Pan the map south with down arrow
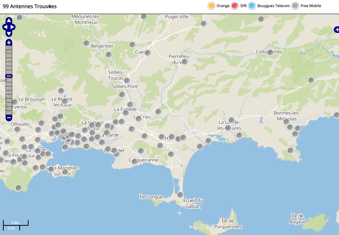 click(9, 34)
